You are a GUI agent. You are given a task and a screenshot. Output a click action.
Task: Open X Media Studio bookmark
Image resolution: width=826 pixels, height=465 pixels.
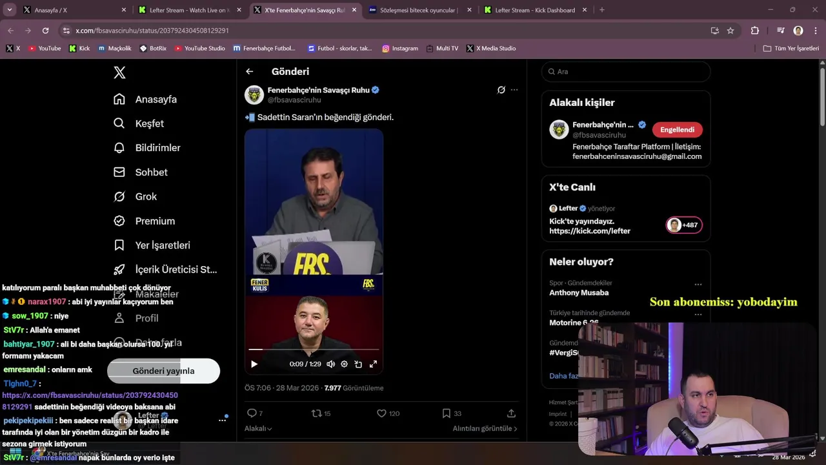click(490, 48)
